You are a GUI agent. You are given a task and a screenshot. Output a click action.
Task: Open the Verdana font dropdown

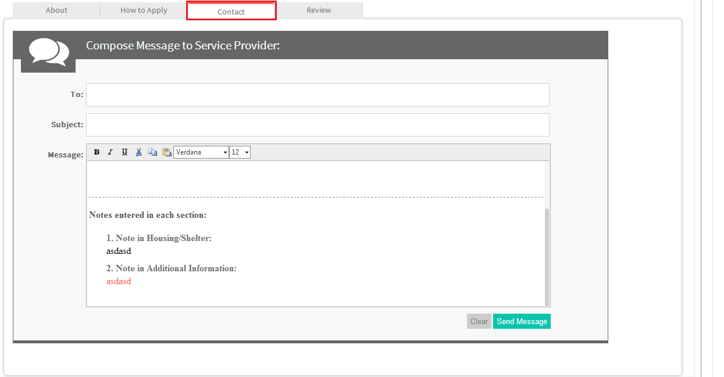click(x=201, y=152)
